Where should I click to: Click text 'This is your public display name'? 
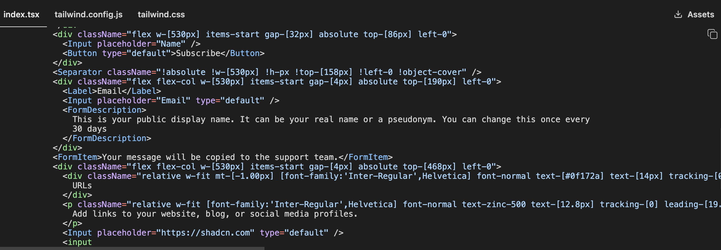[x=153, y=119]
